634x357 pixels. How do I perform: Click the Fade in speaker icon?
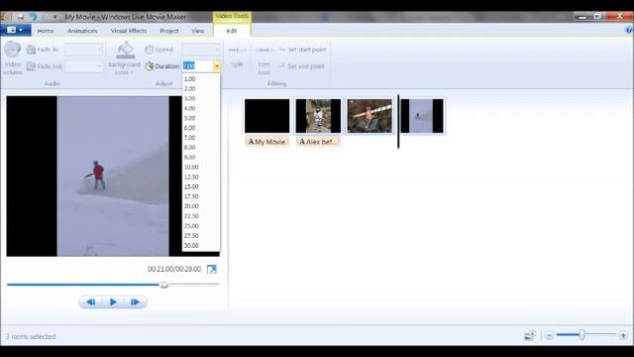31,50
